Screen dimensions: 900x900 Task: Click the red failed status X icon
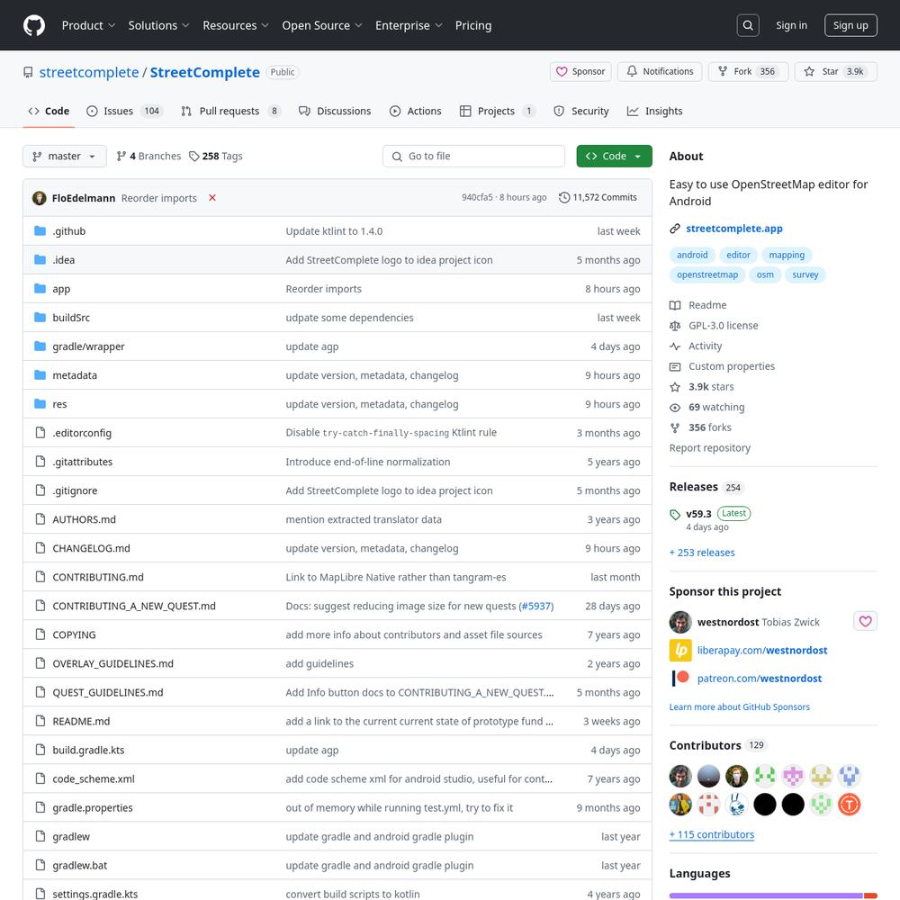211,197
